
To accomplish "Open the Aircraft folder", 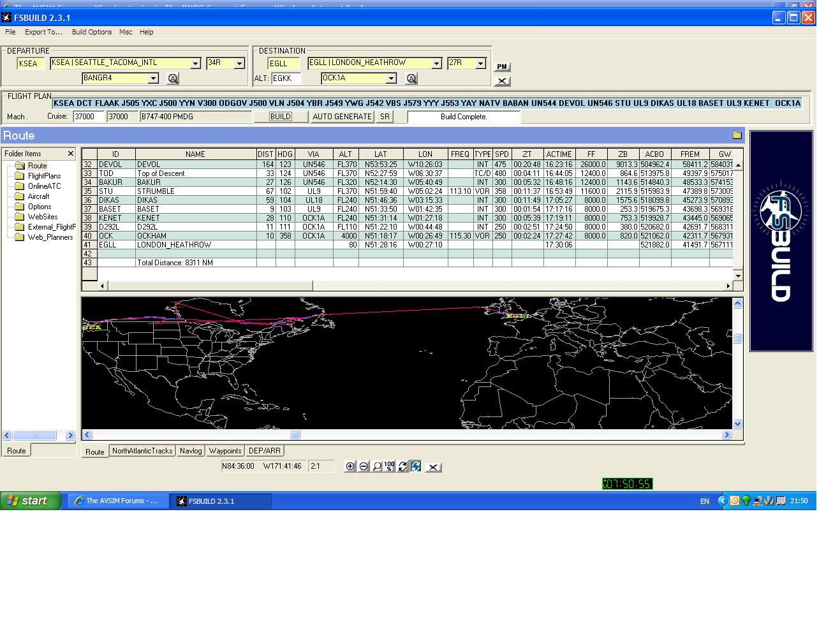I will (32, 196).
